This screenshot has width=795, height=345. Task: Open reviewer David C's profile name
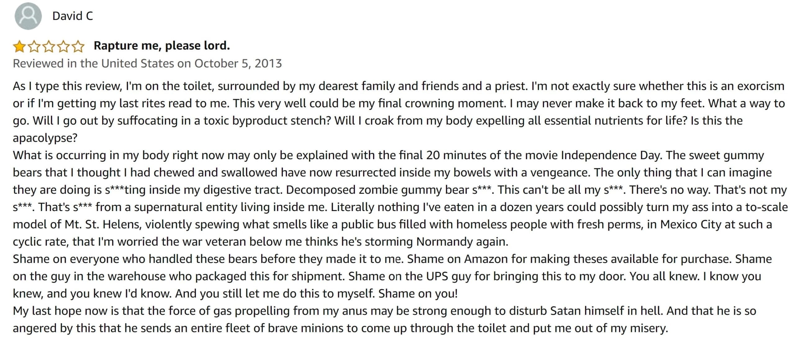click(x=73, y=16)
